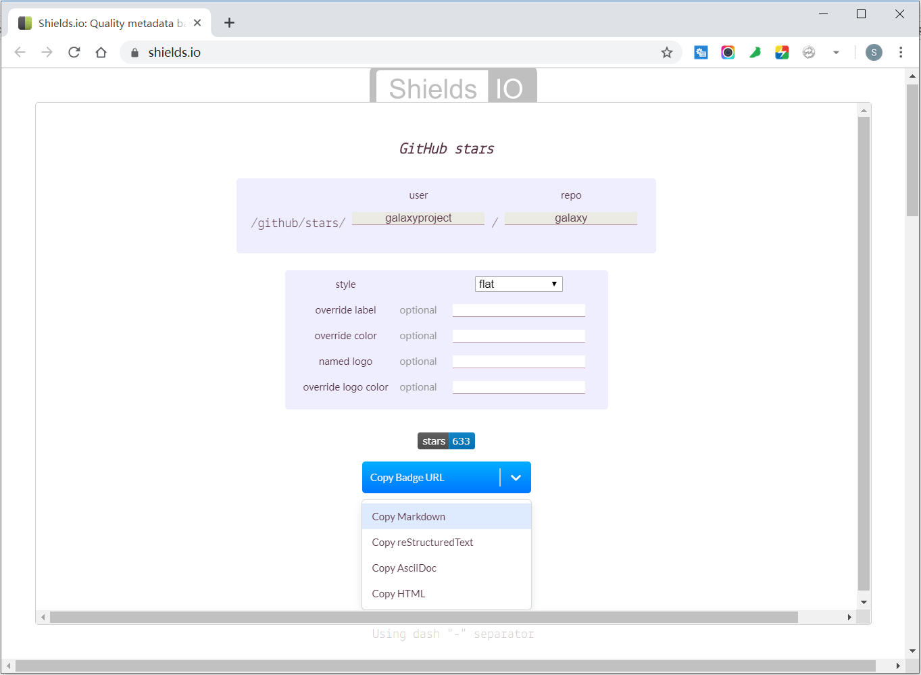Screen dimensions: 921x675
Task: Reload the shields.io page
Action: 74,52
